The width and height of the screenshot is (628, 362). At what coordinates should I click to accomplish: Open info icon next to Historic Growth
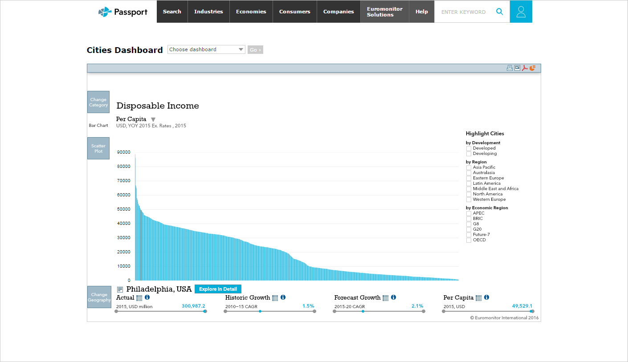(283, 297)
